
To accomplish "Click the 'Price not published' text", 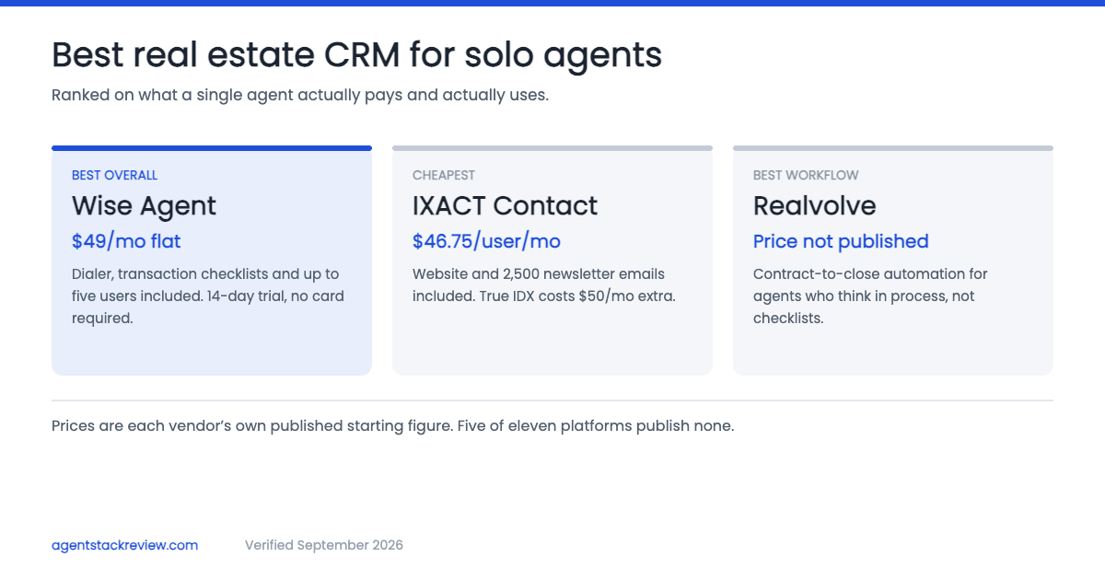I will tap(841, 241).
